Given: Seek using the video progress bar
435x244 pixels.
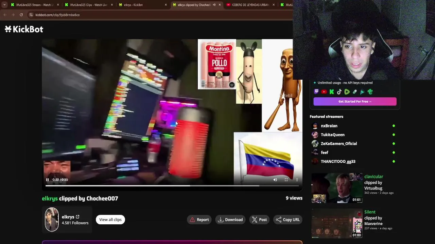Looking at the screenshot, I should point(172,186).
